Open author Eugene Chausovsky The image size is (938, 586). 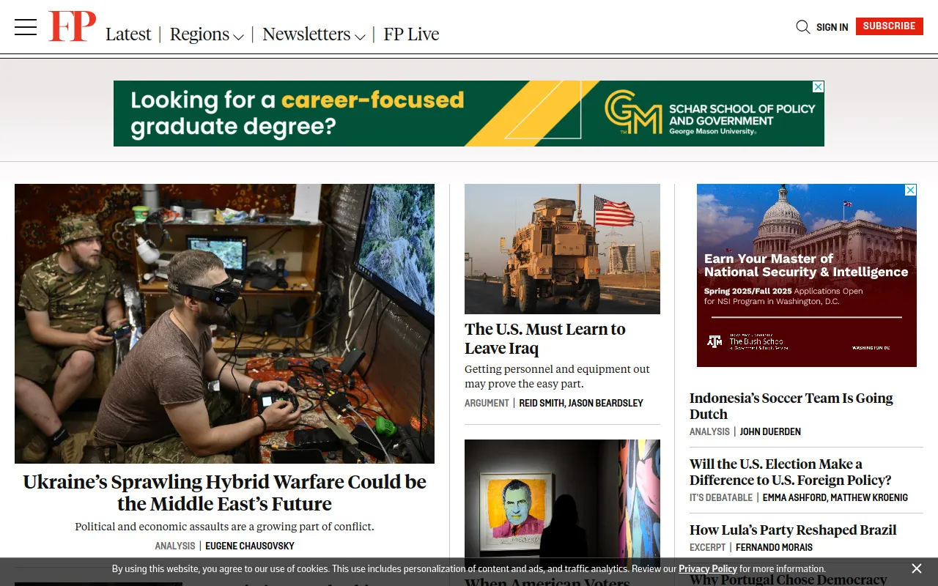click(250, 546)
